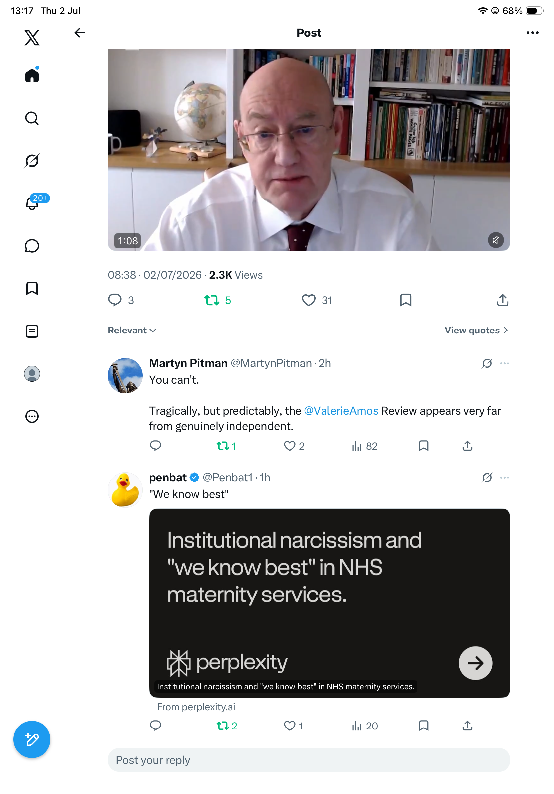554x794 pixels.
Task: Open the search magnifier in the sidebar
Action: click(x=32, y=118)
